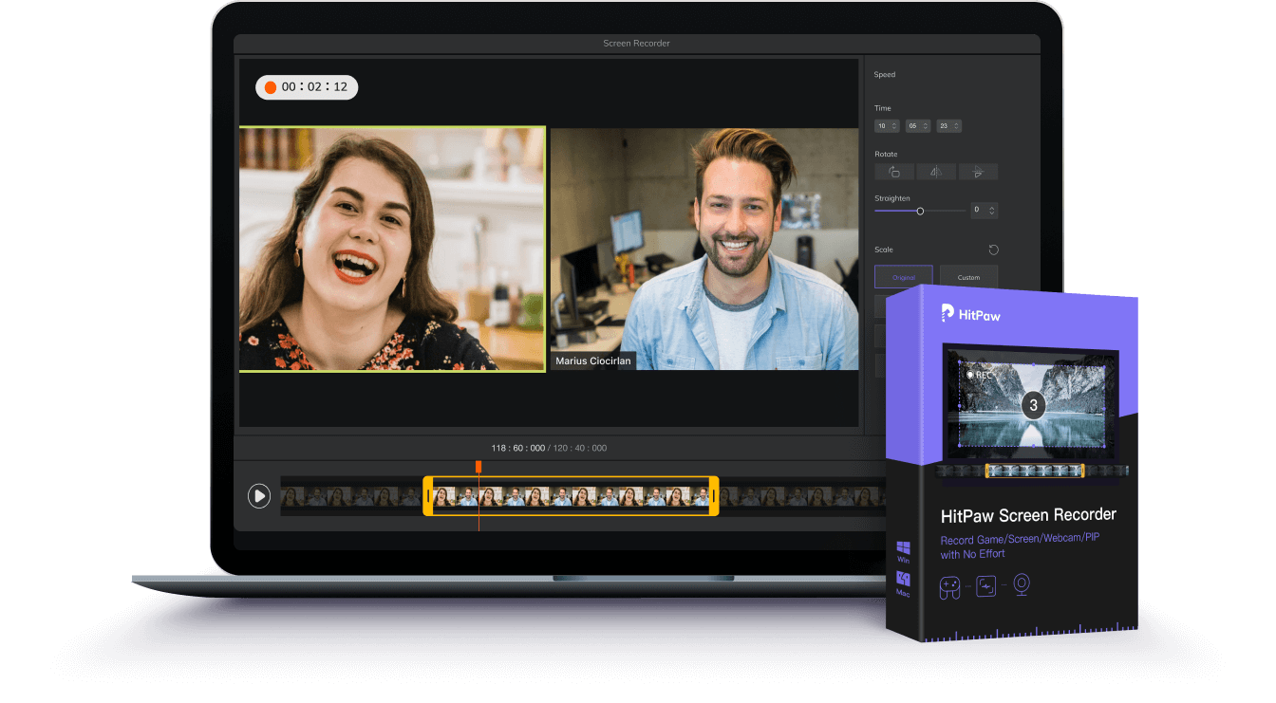This screenshot has height=703, width=1276.
Task: Select the Original scale option
Action: click(903, 277)
